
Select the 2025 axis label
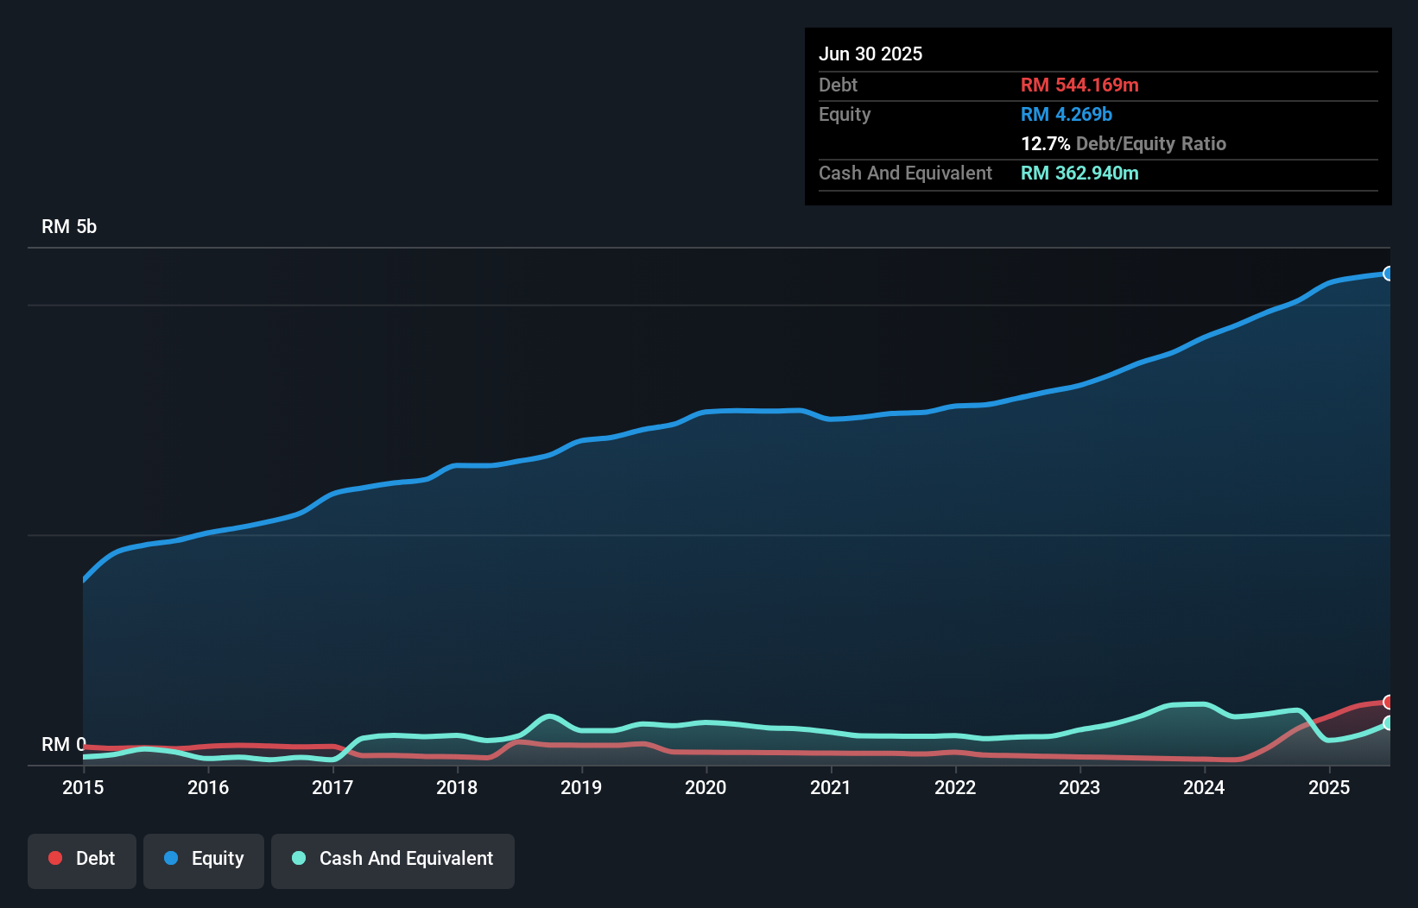pyautogui.click(x=1329, y=787)
